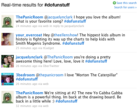Click the @jacquelynclark mention link
The width and height of the screenshot is (139, 109).
tap(58, 17)
